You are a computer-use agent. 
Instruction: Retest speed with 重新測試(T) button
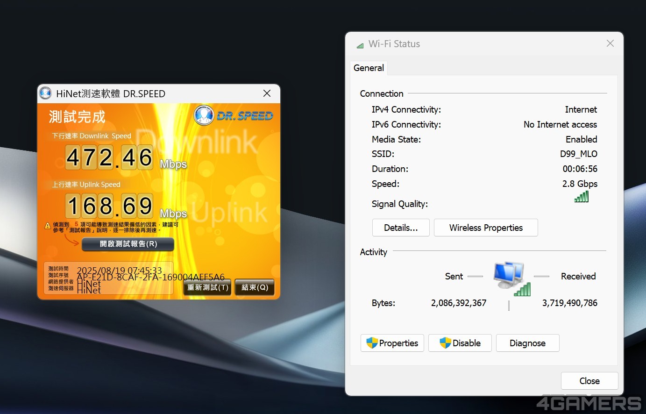coord(208,287)
